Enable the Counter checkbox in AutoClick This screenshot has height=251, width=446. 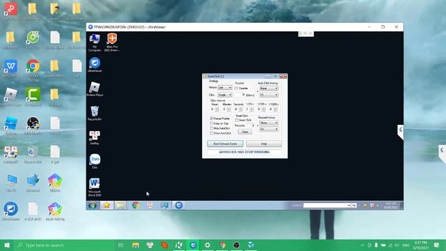click(236, 89)
